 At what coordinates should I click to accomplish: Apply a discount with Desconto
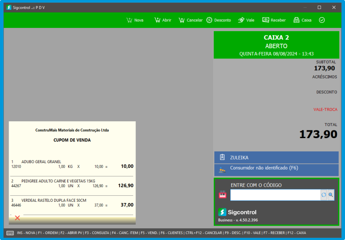click(x=218, y=20)
